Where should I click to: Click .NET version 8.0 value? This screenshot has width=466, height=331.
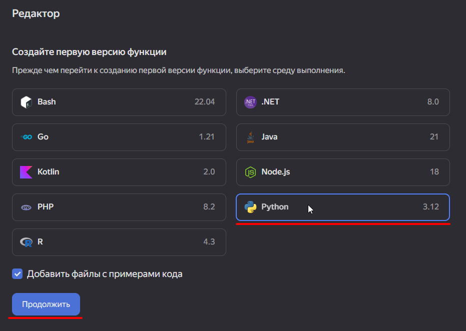pos(433,102)
